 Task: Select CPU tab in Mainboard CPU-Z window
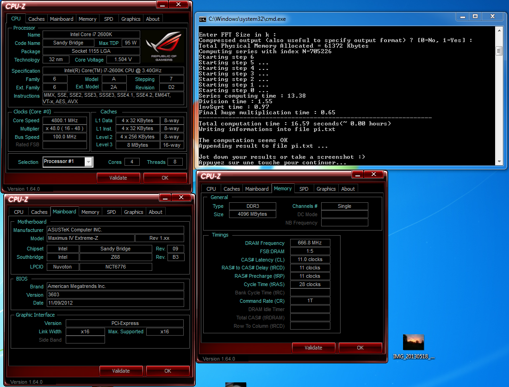(x=19, y=212)
